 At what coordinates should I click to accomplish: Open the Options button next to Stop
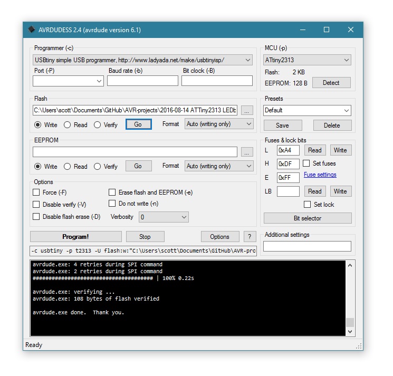coord(220,236)
